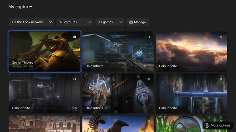Click chevron arrow on All captures dropdown
The width and height of the screenshot is (236, 132).
pyautogui.click(x=89, y=22)
